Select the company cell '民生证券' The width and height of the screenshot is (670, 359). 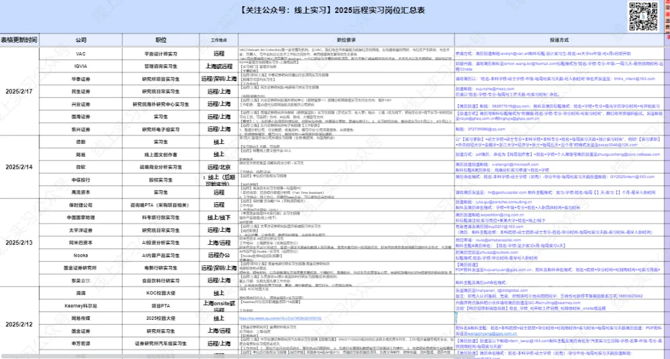pos(81,91)
